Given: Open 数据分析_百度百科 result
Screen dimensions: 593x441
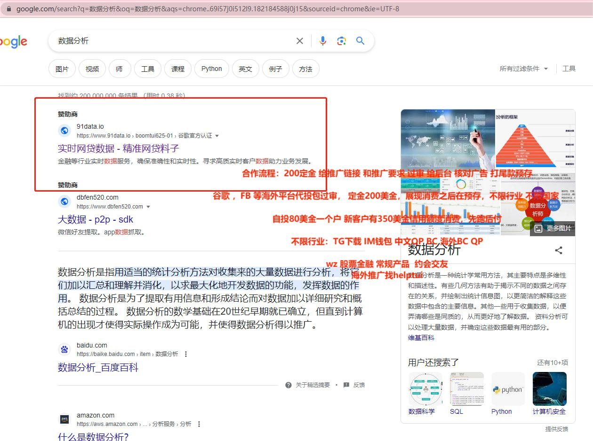Looking at the screenshot, I should coord(98,367).
